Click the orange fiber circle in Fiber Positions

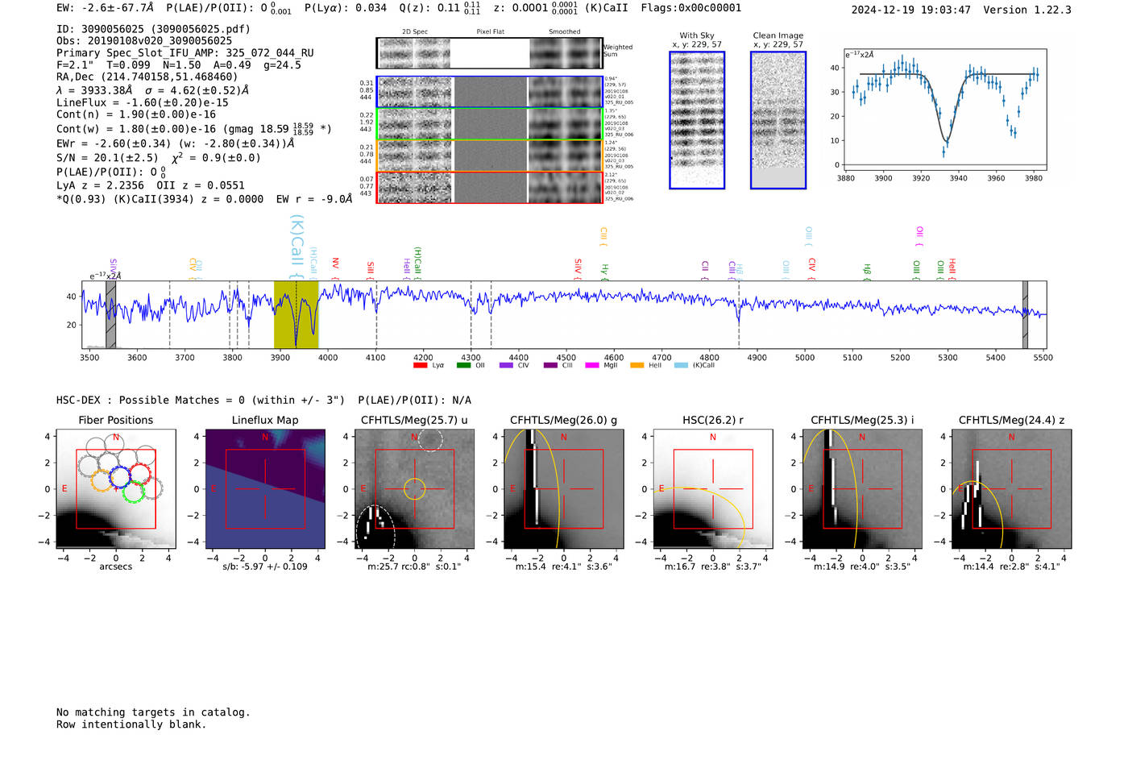click(x=102, y=481)
